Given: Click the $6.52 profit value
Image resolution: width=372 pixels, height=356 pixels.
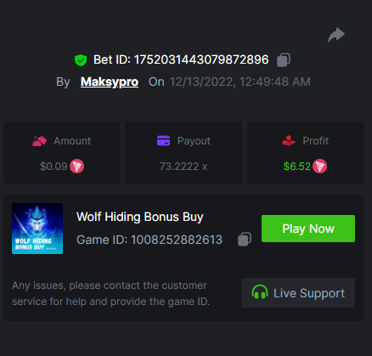Looking at the screenshot, I should pyautogui.click(x=297, y=167).
